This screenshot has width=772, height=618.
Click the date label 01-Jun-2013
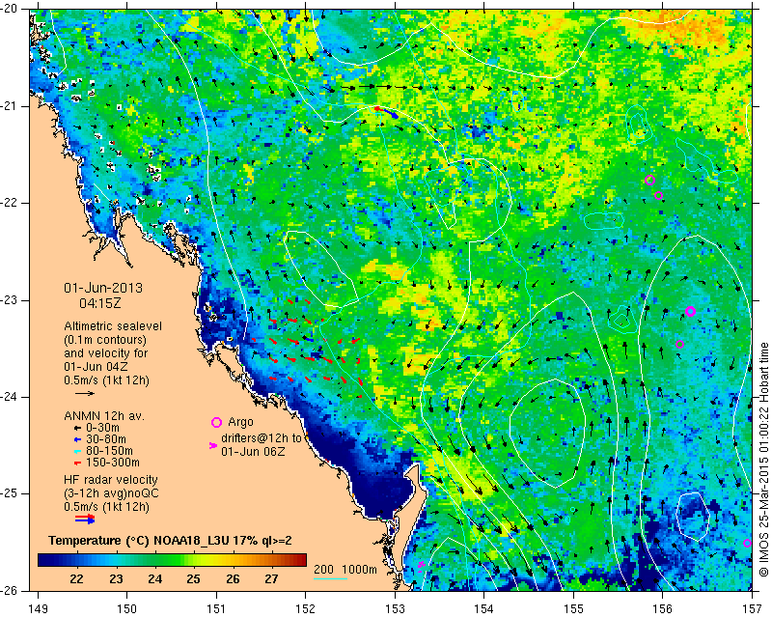point(103,288)
